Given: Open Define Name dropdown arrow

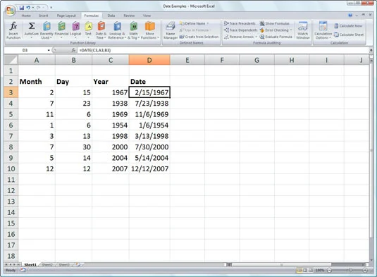Looking at the screenshot, I should click(208, 23).
